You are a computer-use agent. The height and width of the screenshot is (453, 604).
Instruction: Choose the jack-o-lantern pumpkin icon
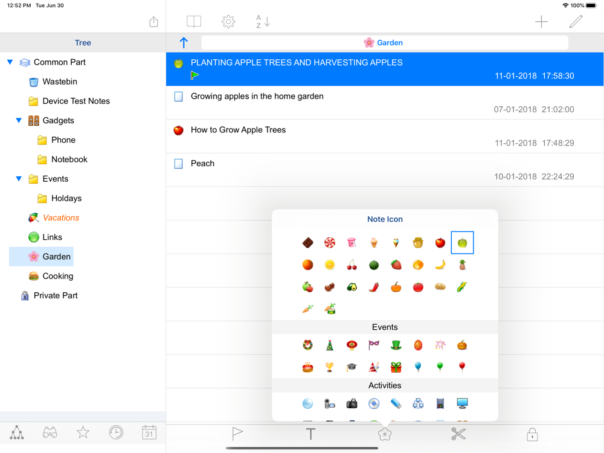(x=462, y=345)
